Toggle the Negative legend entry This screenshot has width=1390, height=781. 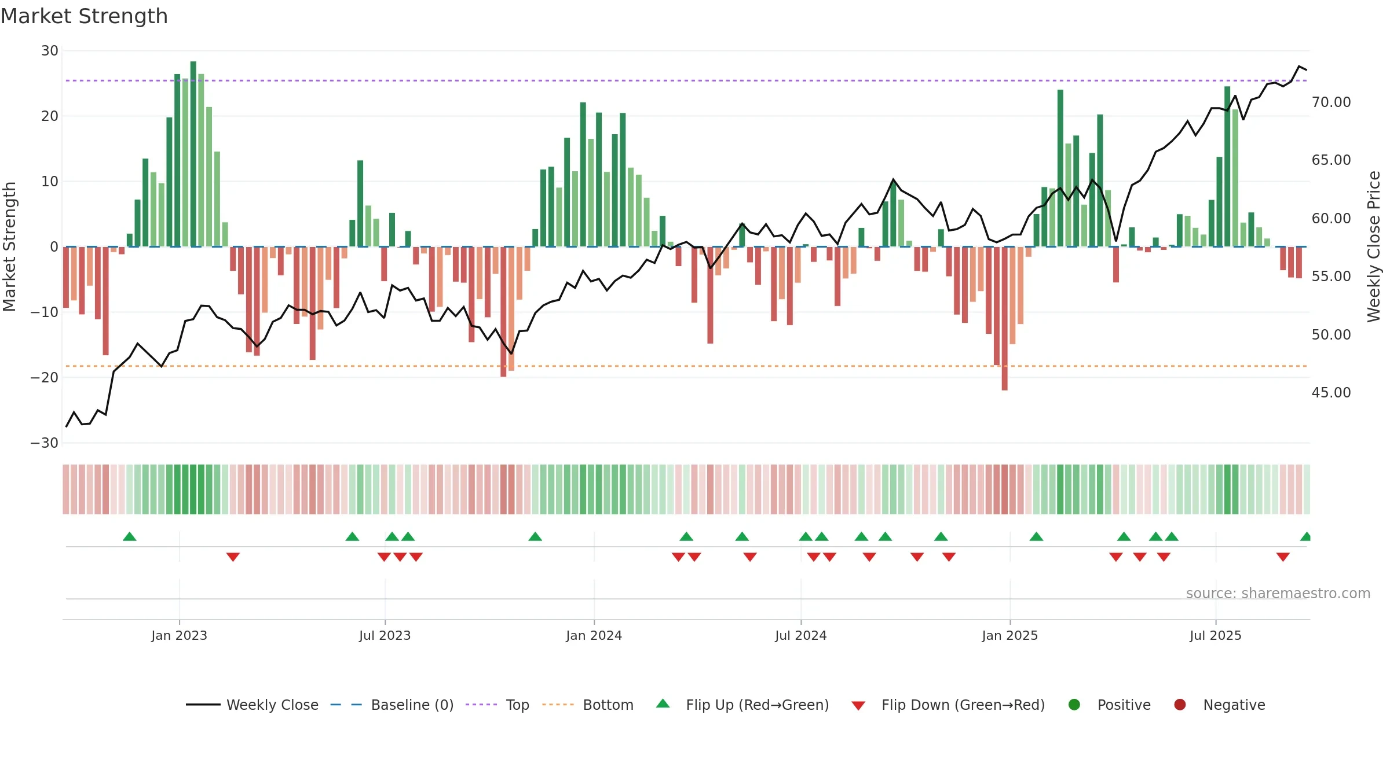click(x=1219, y=705)
